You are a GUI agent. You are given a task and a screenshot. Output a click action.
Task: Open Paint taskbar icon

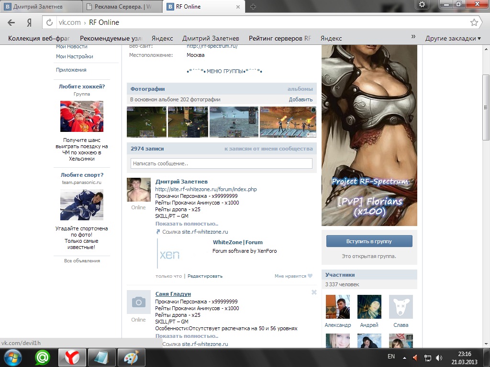(x=132, y=357)
